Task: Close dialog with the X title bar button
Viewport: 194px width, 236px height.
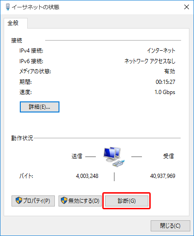Action: pos(187,7)
